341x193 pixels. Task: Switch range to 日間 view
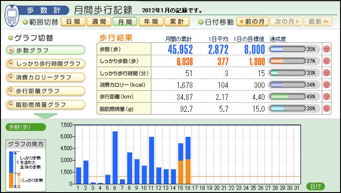(x=73, y=22)
